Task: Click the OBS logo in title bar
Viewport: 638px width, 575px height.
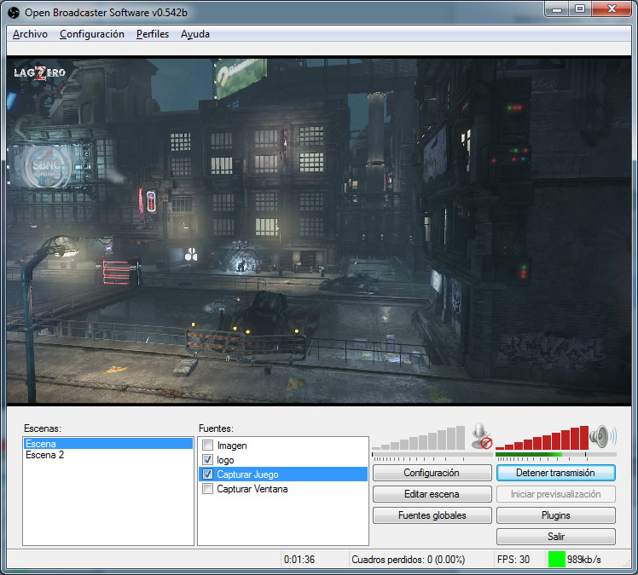Action: click(x=14, y=13)
